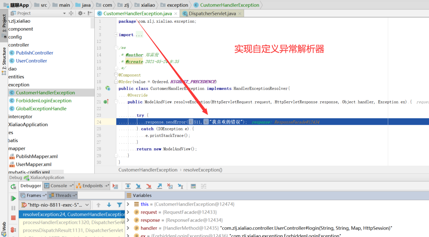The height and width of the screenshot is (237, 429).
Task: Open Evaluate Expression calculator icon
Action: tap(193, 186)
